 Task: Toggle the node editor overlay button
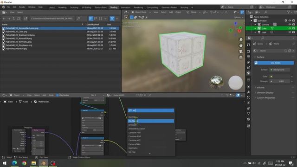tap(238, 95)
